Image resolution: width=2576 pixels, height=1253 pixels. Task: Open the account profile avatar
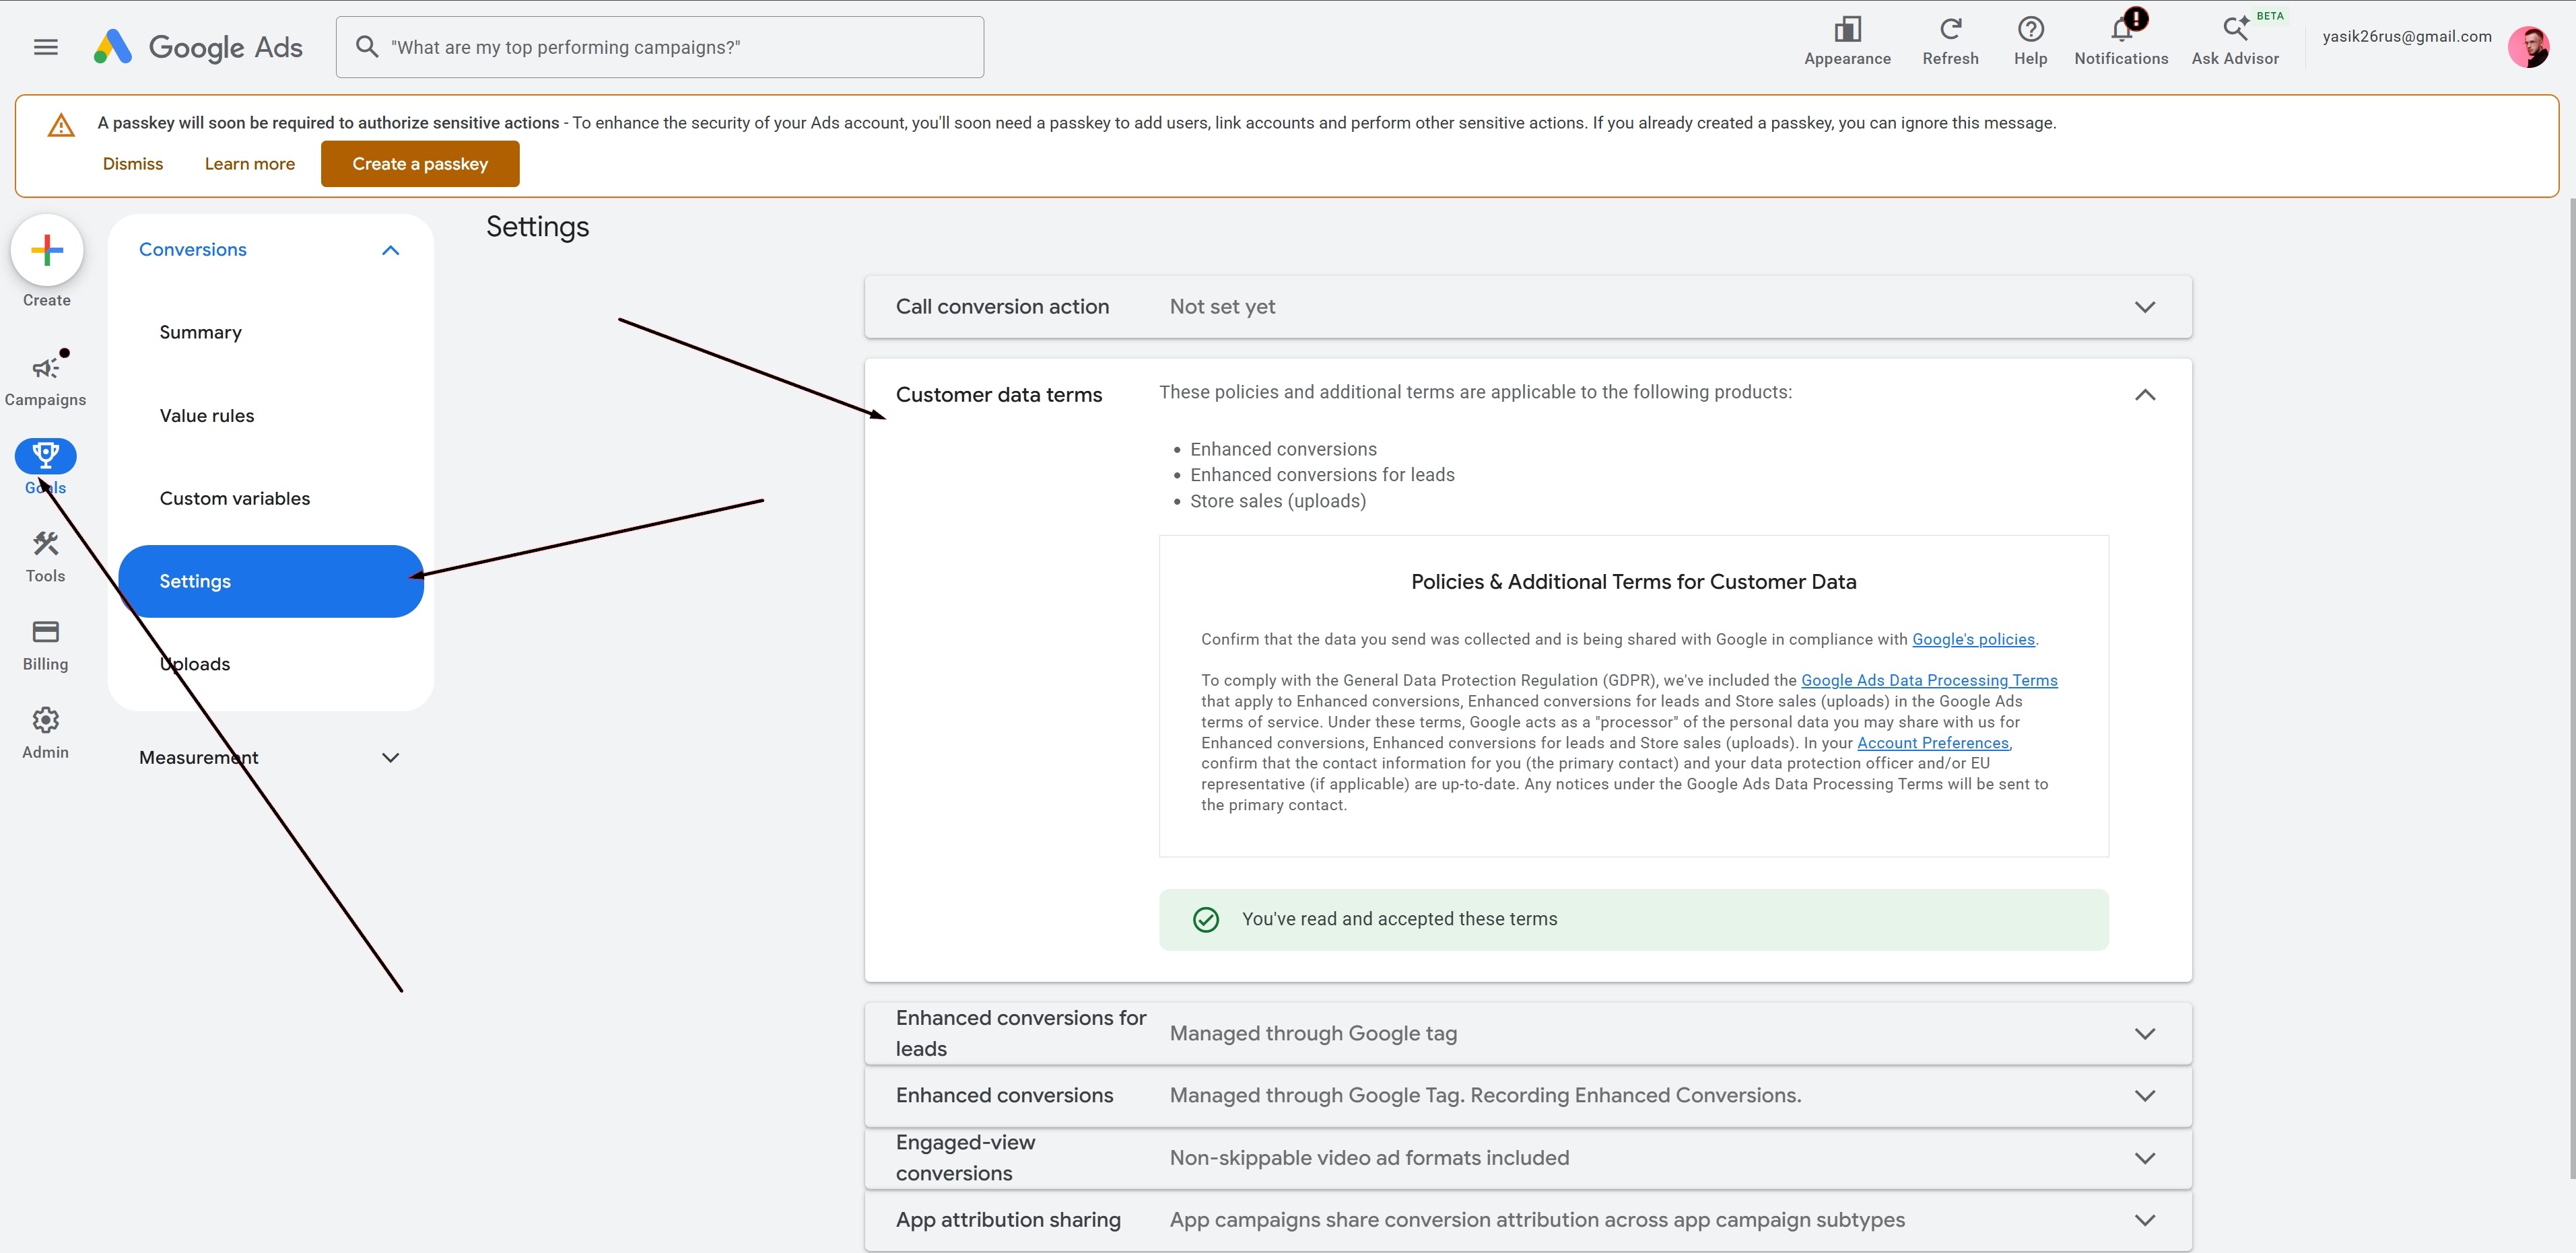pyautogui.click(x=2528, y=47)
